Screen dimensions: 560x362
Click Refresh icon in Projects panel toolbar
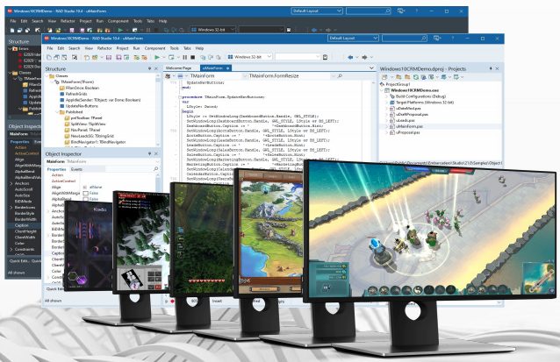[416, 77]
